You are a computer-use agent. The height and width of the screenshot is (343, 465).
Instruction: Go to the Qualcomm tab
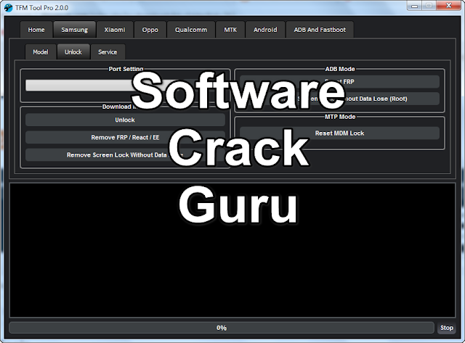pyautogui.click(x=191, y=30)
